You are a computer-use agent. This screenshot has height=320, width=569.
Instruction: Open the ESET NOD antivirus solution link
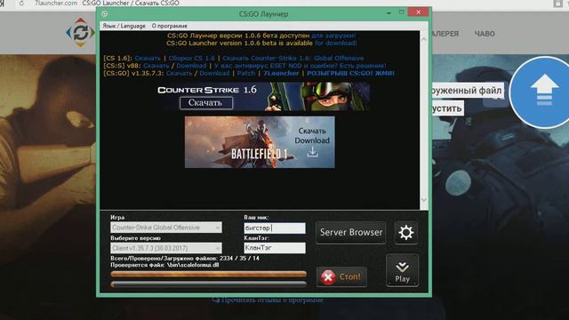300,66
